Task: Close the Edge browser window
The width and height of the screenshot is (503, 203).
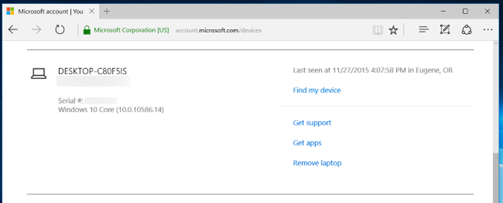Action: [x=487, y=12]
